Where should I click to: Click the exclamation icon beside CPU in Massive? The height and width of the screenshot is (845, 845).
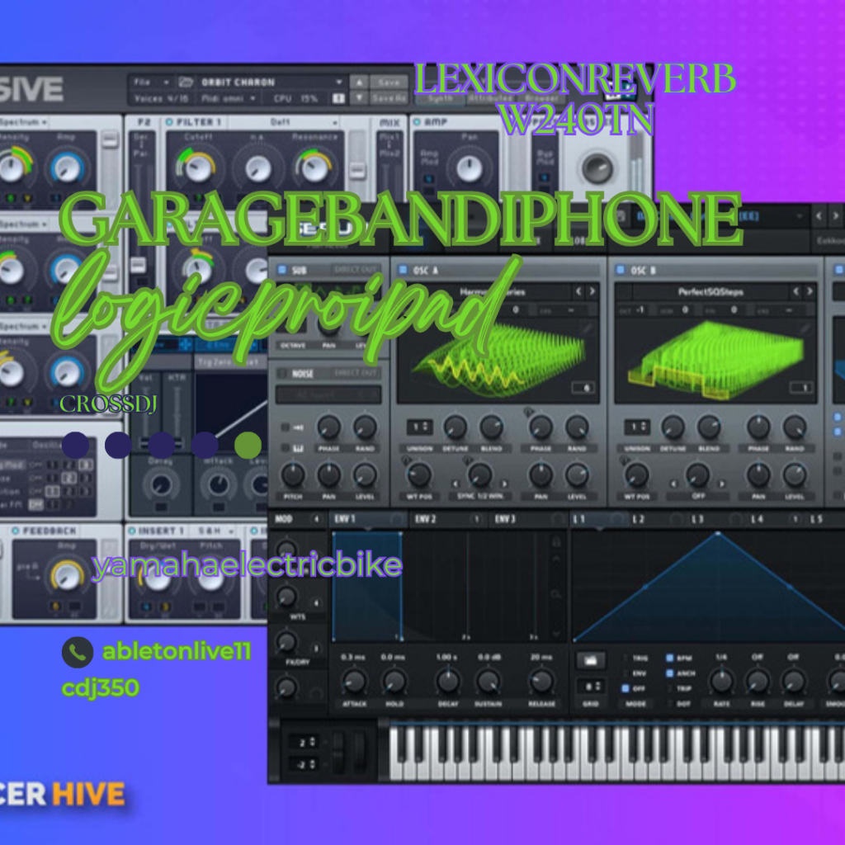[x=338, y=98]
